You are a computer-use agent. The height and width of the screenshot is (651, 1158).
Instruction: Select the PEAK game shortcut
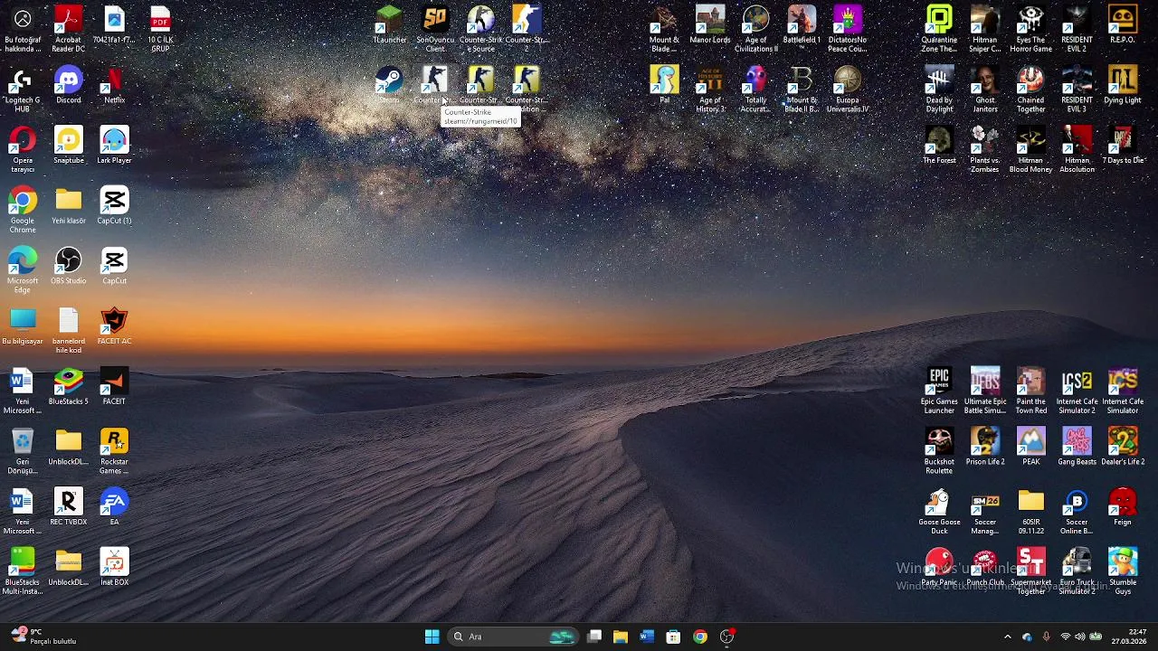tap(1030, 447)
